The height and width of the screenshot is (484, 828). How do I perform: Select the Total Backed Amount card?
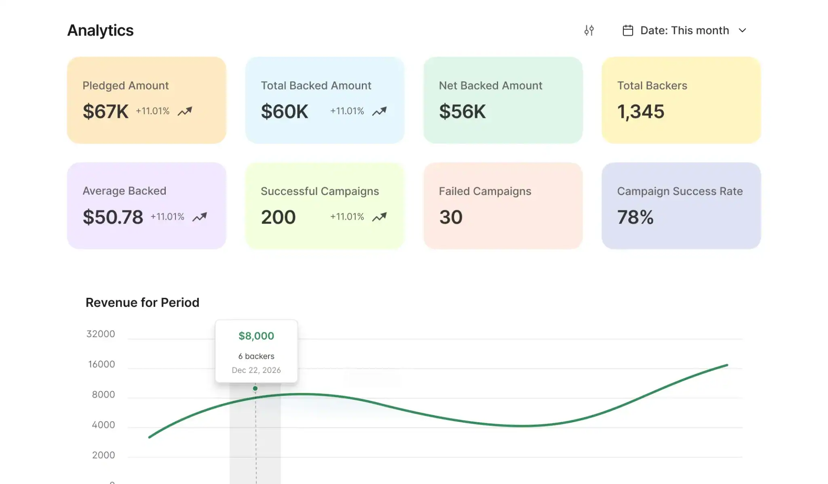tap(325, 100)
